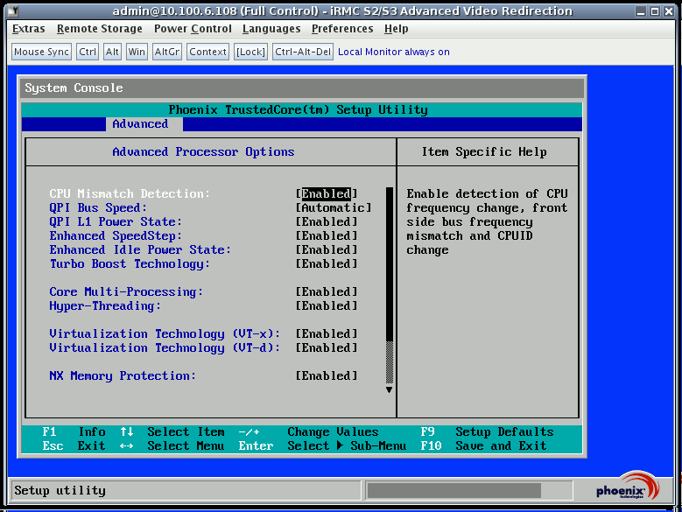Toggle the Win key button

pyautogui.click(x=137, y=52)
